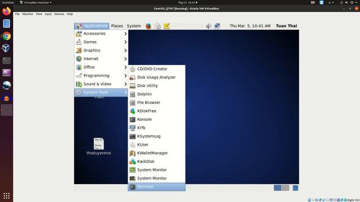Launch Firefox from Ubuntu dock
This screenshot has width=360, height=202.
pyautogui.click(x=6, y=11)
